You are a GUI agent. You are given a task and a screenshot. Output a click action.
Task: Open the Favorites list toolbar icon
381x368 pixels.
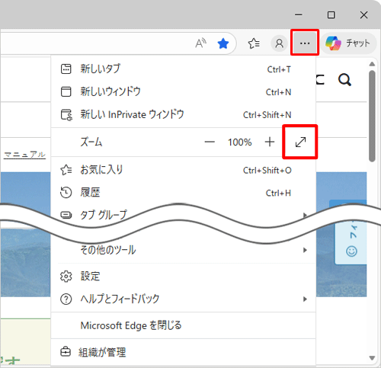pyautogui.click(x=254, y=43)
